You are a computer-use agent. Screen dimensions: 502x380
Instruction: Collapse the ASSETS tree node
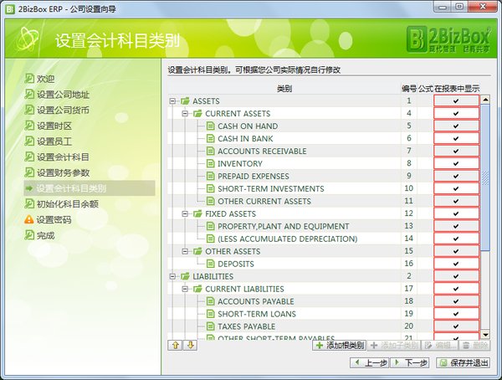(172, 101)
